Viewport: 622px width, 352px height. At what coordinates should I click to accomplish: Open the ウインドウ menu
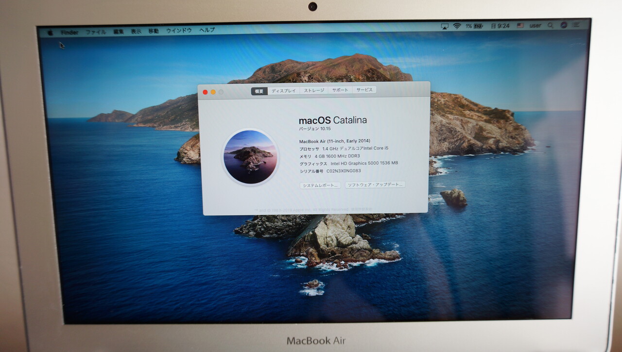click(179, 31)
